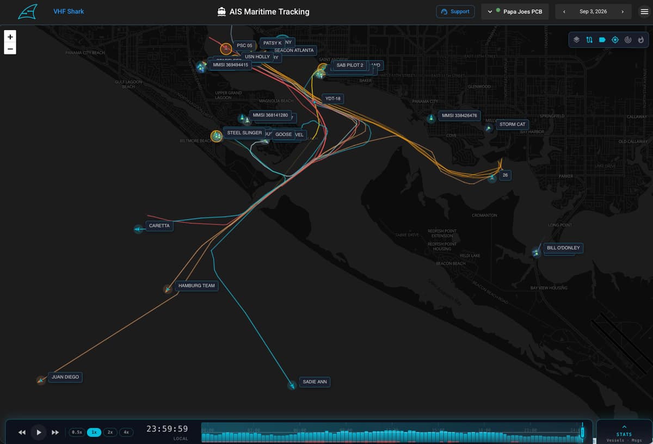Play the track playback
Viewport: 653px width, 444px height.
pos(39,433)
